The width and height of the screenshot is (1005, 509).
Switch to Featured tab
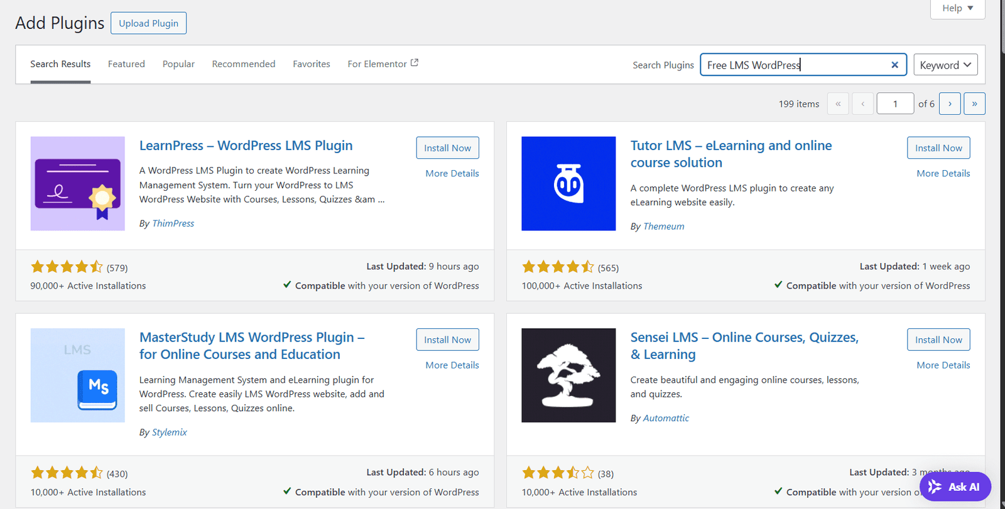click(126, 64)
